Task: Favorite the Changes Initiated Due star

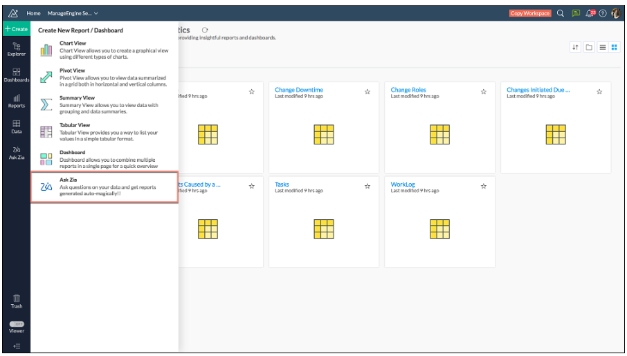Action: tap(599, 92)
